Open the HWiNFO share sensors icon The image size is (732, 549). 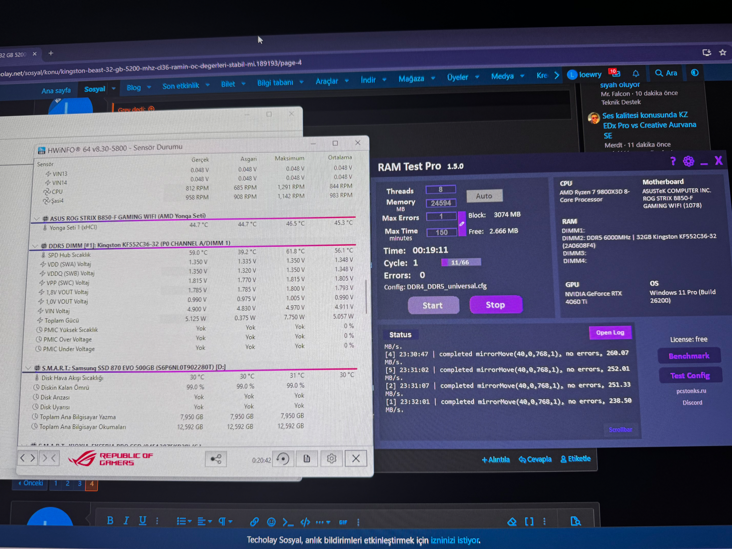216,459
